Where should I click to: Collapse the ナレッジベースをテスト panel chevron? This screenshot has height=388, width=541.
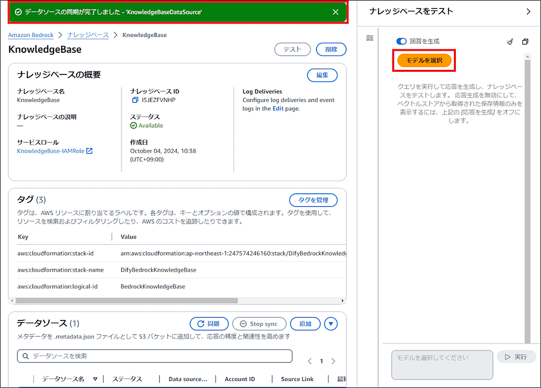528,12
